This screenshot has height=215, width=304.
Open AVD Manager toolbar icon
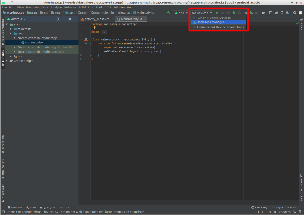pos(282,13)
